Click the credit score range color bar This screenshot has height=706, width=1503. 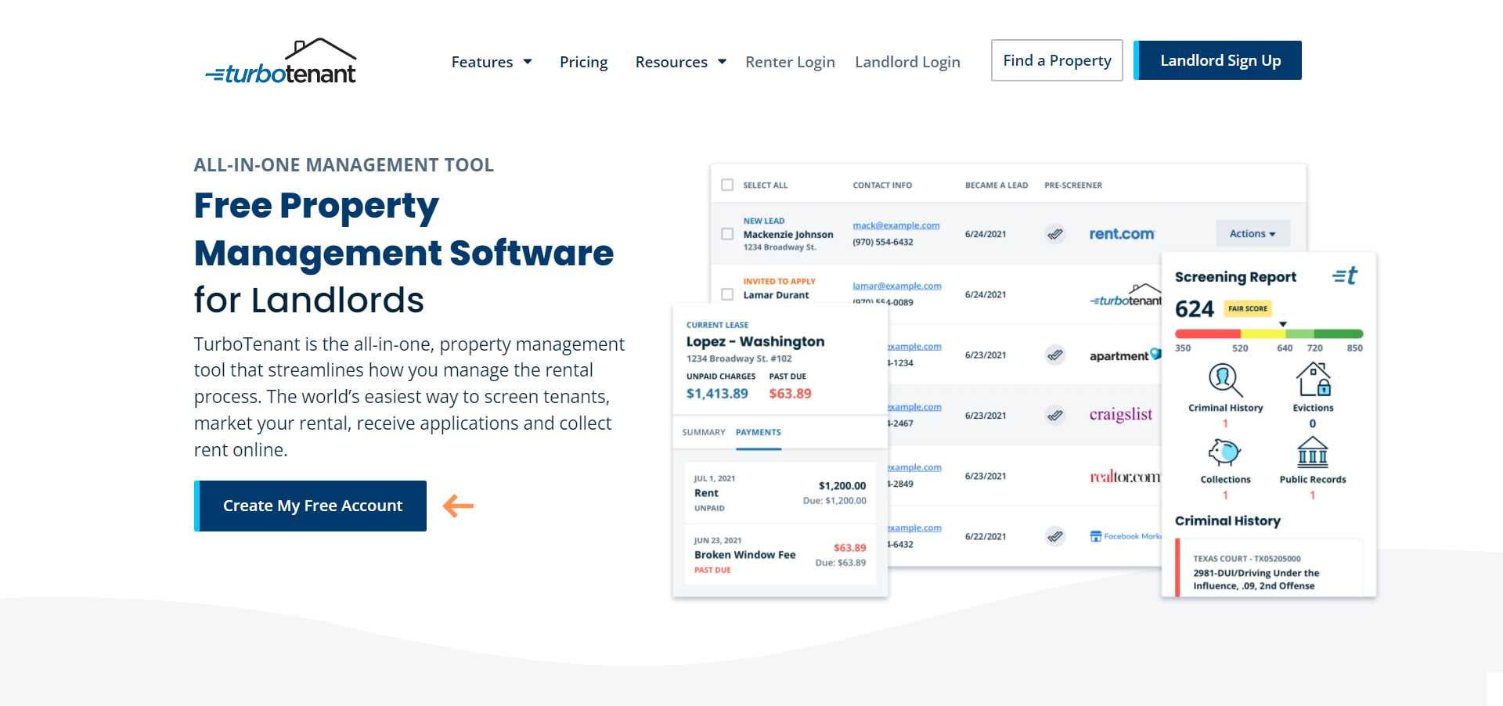(x=1269, y=334)
